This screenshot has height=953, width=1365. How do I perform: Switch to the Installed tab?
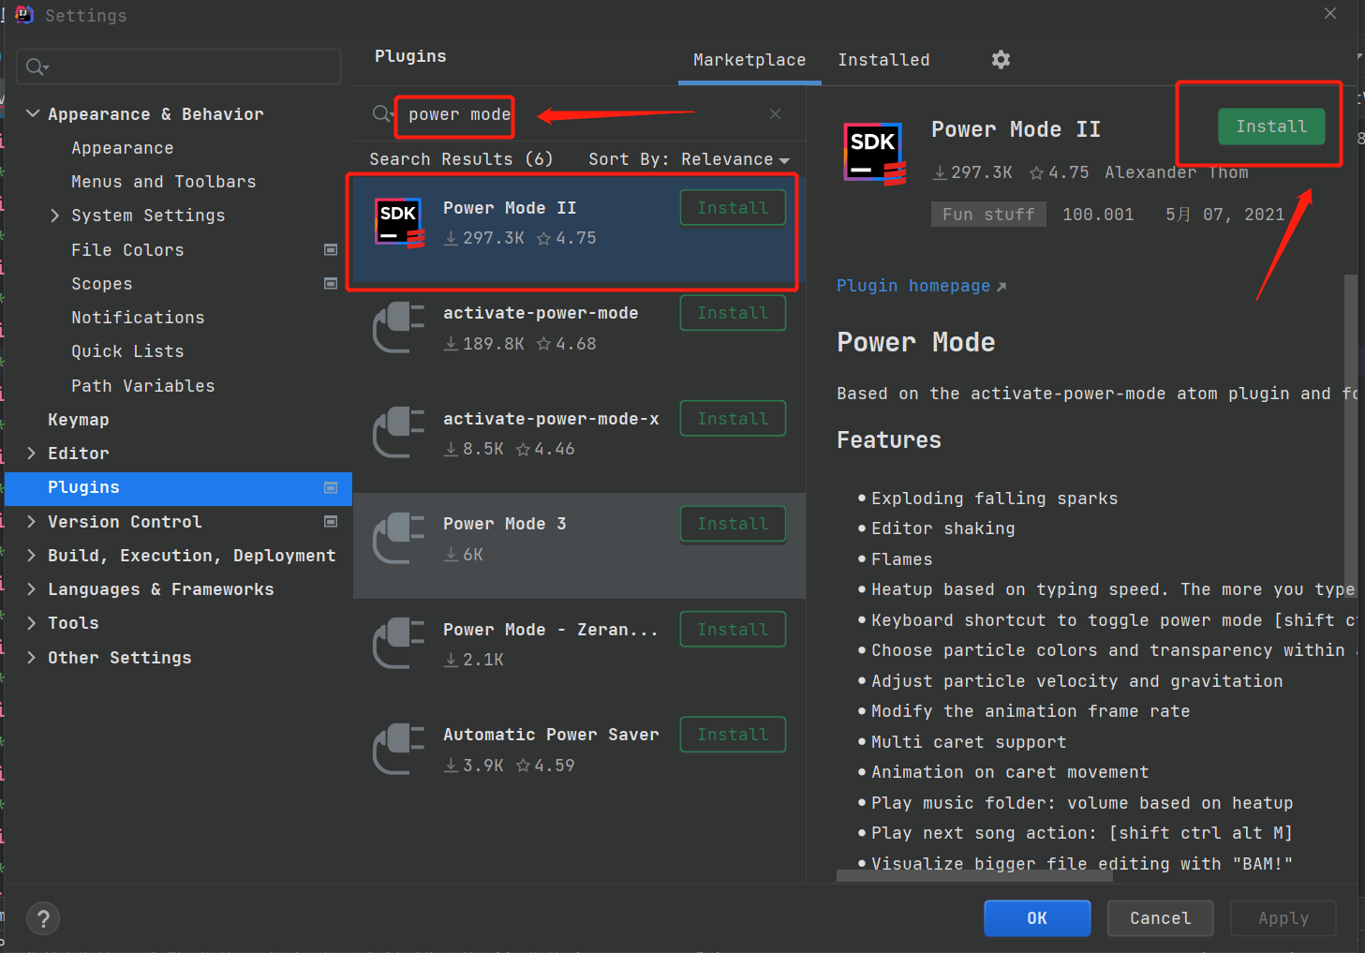tap(883, 60)
